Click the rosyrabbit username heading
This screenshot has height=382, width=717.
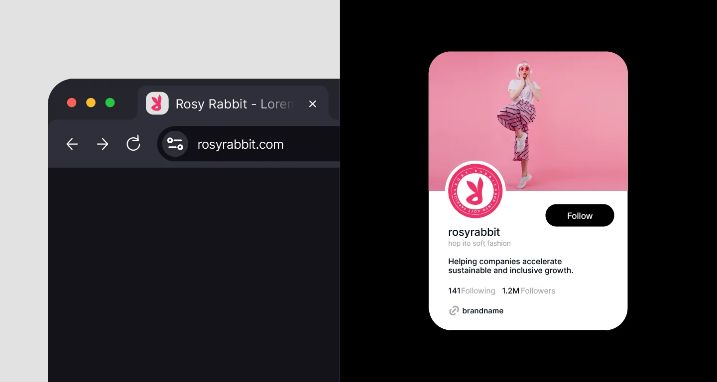(x=474, y=232)
